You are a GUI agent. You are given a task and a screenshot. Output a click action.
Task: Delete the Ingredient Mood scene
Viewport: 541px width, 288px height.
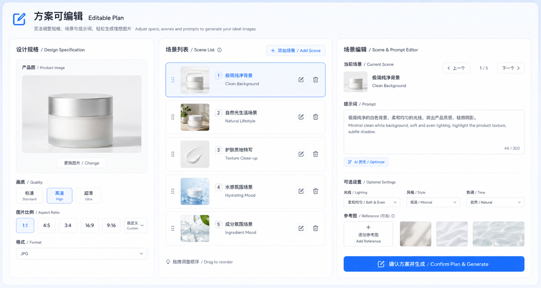[x=316, y=228]
